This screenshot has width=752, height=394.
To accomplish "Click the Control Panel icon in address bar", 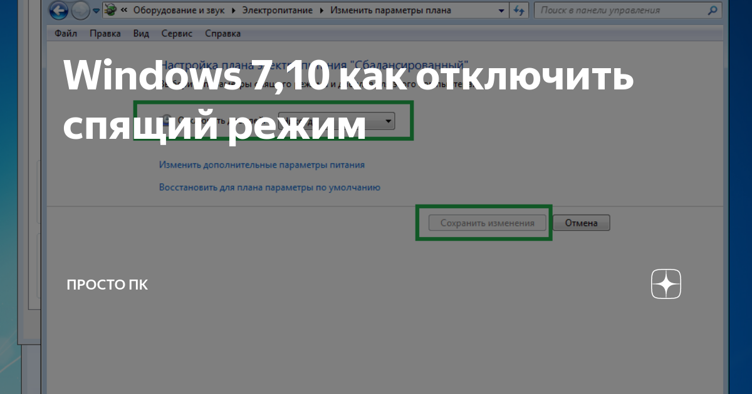I will click(x=110, y=11).
